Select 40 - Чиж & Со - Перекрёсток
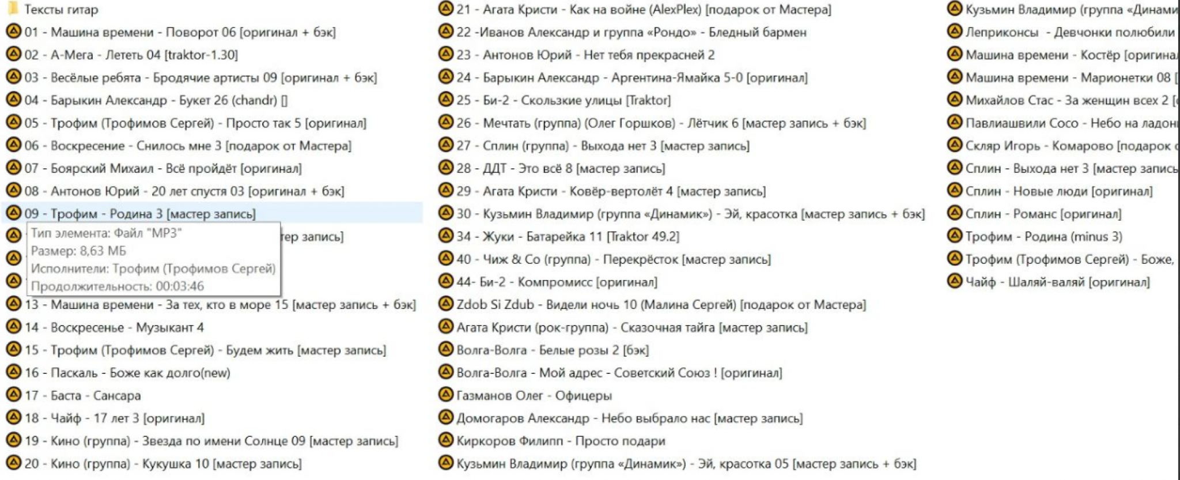Viewport: 1180px width, 480px height. point(614,259)
